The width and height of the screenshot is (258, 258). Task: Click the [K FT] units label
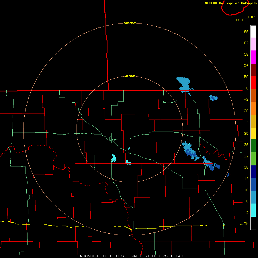click(242, 20)
